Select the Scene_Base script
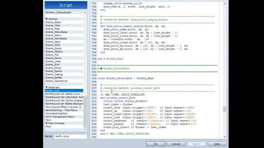 coord(64,22)
